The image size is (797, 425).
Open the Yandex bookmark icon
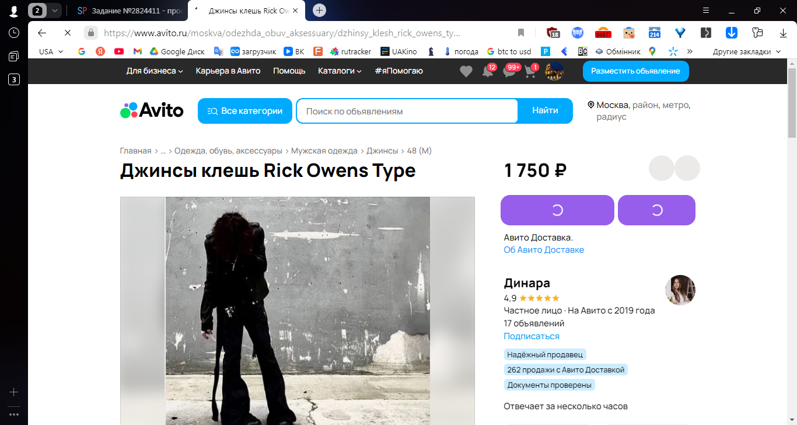click(x=100, y=51)
